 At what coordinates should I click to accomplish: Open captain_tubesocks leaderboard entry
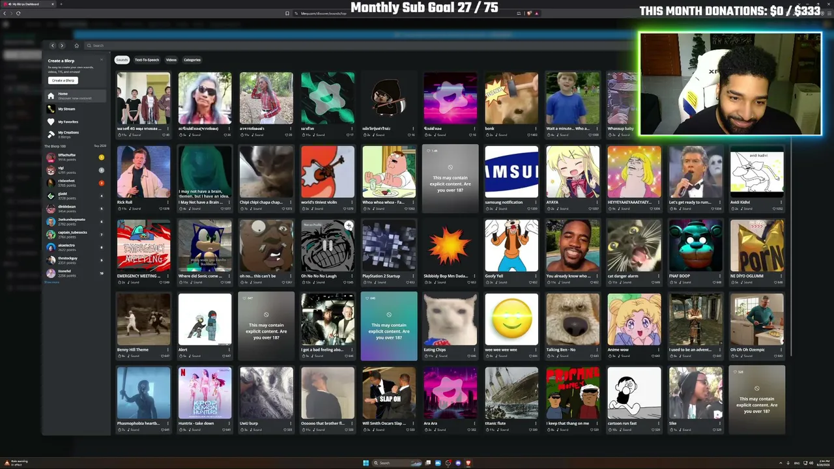pyautogui.click(x=76, y=234)
